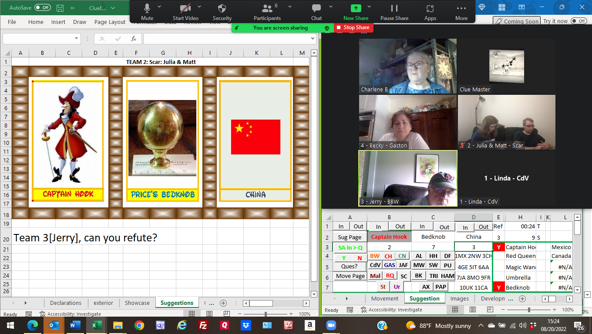This screenshot has height=334, width=592.
Task: Switch to the Images sheet tab
Action: (460, 299)
